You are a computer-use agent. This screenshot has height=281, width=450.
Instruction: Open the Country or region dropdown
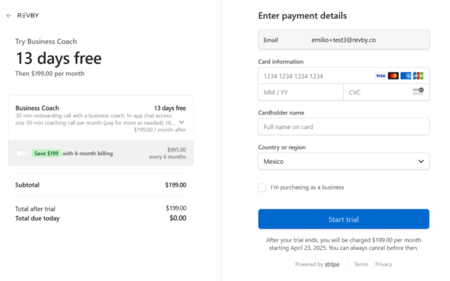coord(344,161)
